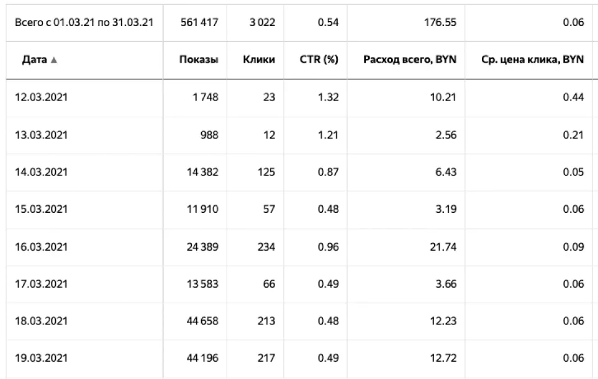This screenshot has width=598, height=379.
Task: Select the totals row label for 01.03.21–31.03.21
Action: (84, 22)
